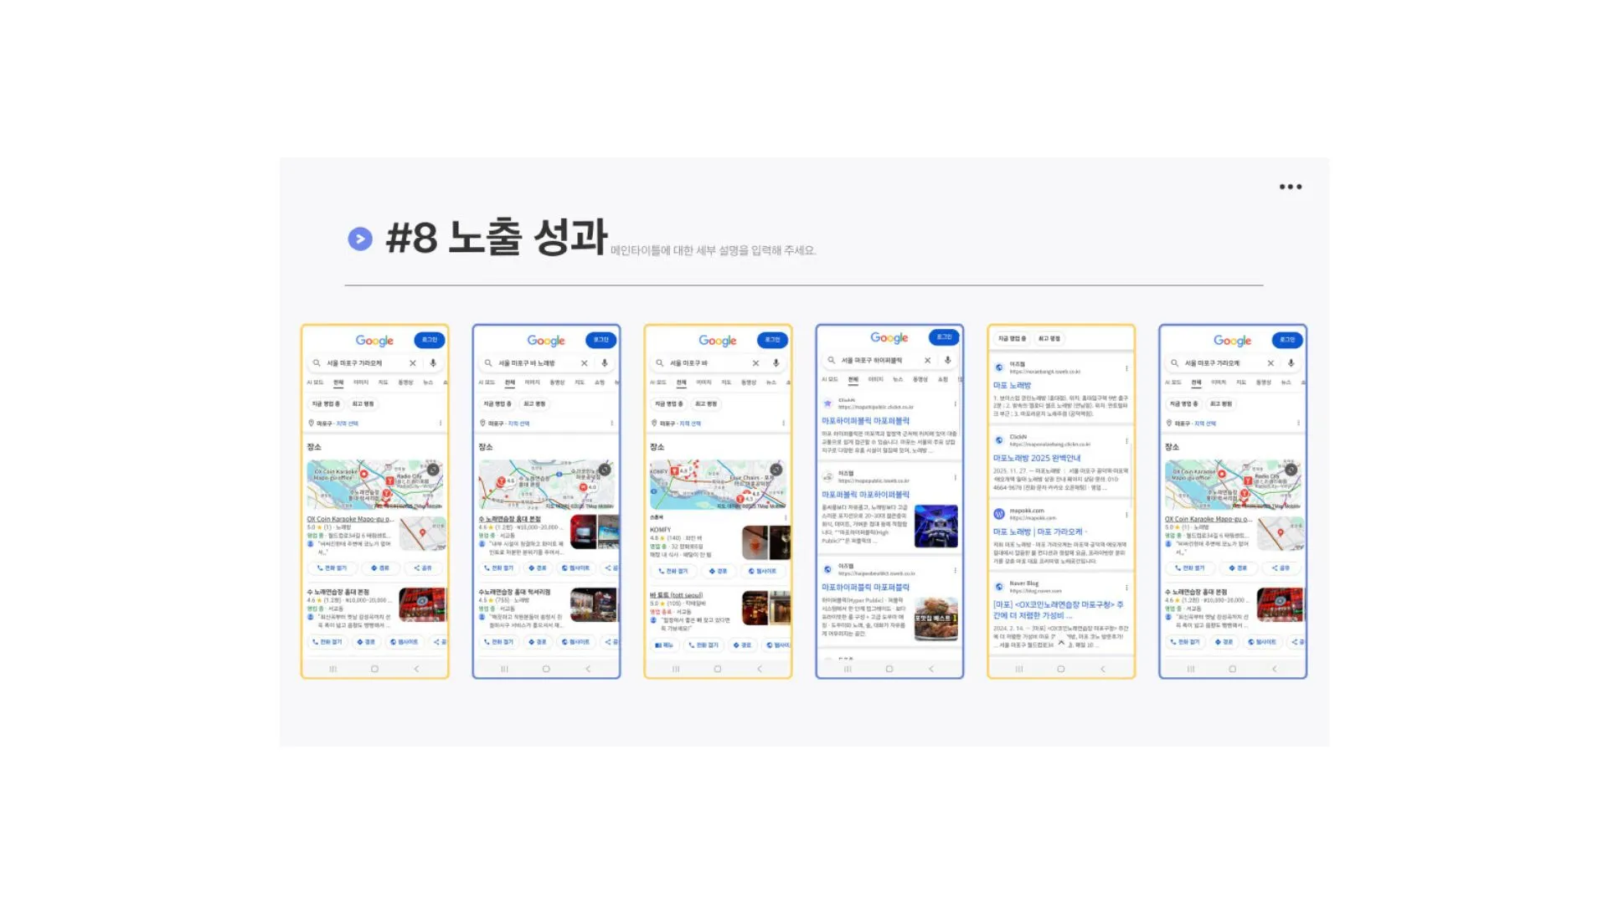Open the '마포퍼블릭 마포하이퍼블릭' result link
This screenshot has width=1608, height=904.
coord(865,495)
